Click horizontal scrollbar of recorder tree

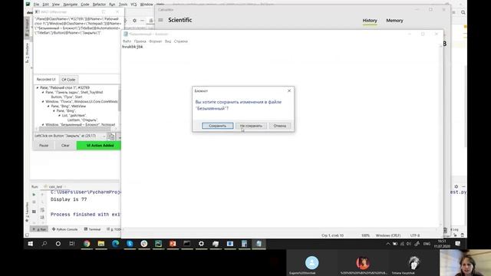tap(75, 129)
